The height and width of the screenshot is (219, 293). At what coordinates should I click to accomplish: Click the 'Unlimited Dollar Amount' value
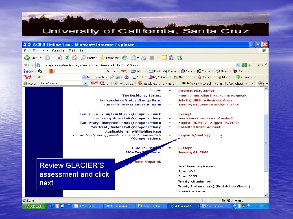[199, 127]
